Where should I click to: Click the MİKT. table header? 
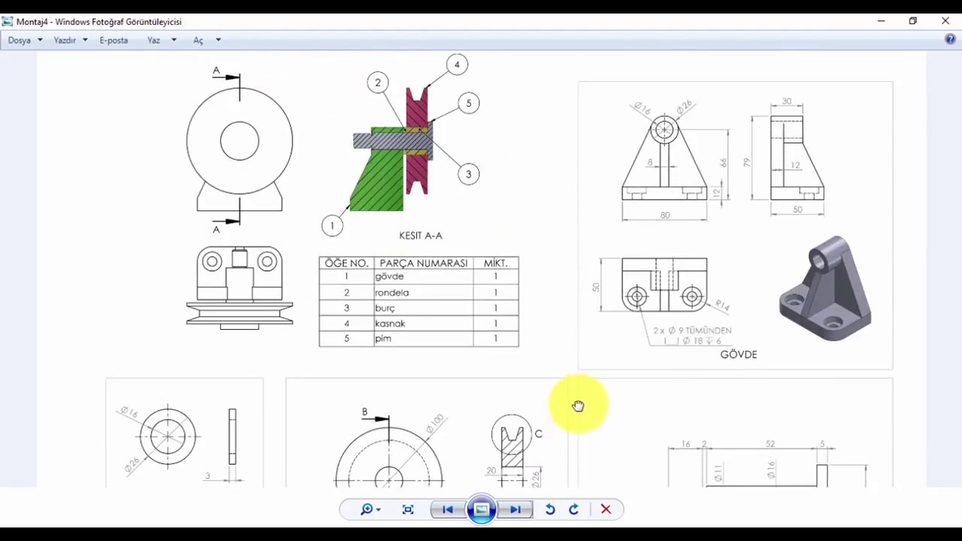click(x=495, y=263)
